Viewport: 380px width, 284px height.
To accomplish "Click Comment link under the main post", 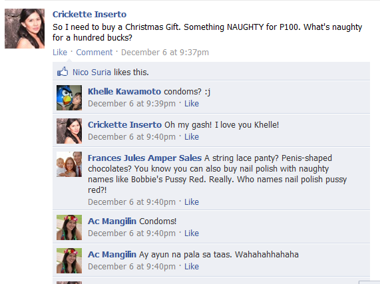I will point(95,53).
